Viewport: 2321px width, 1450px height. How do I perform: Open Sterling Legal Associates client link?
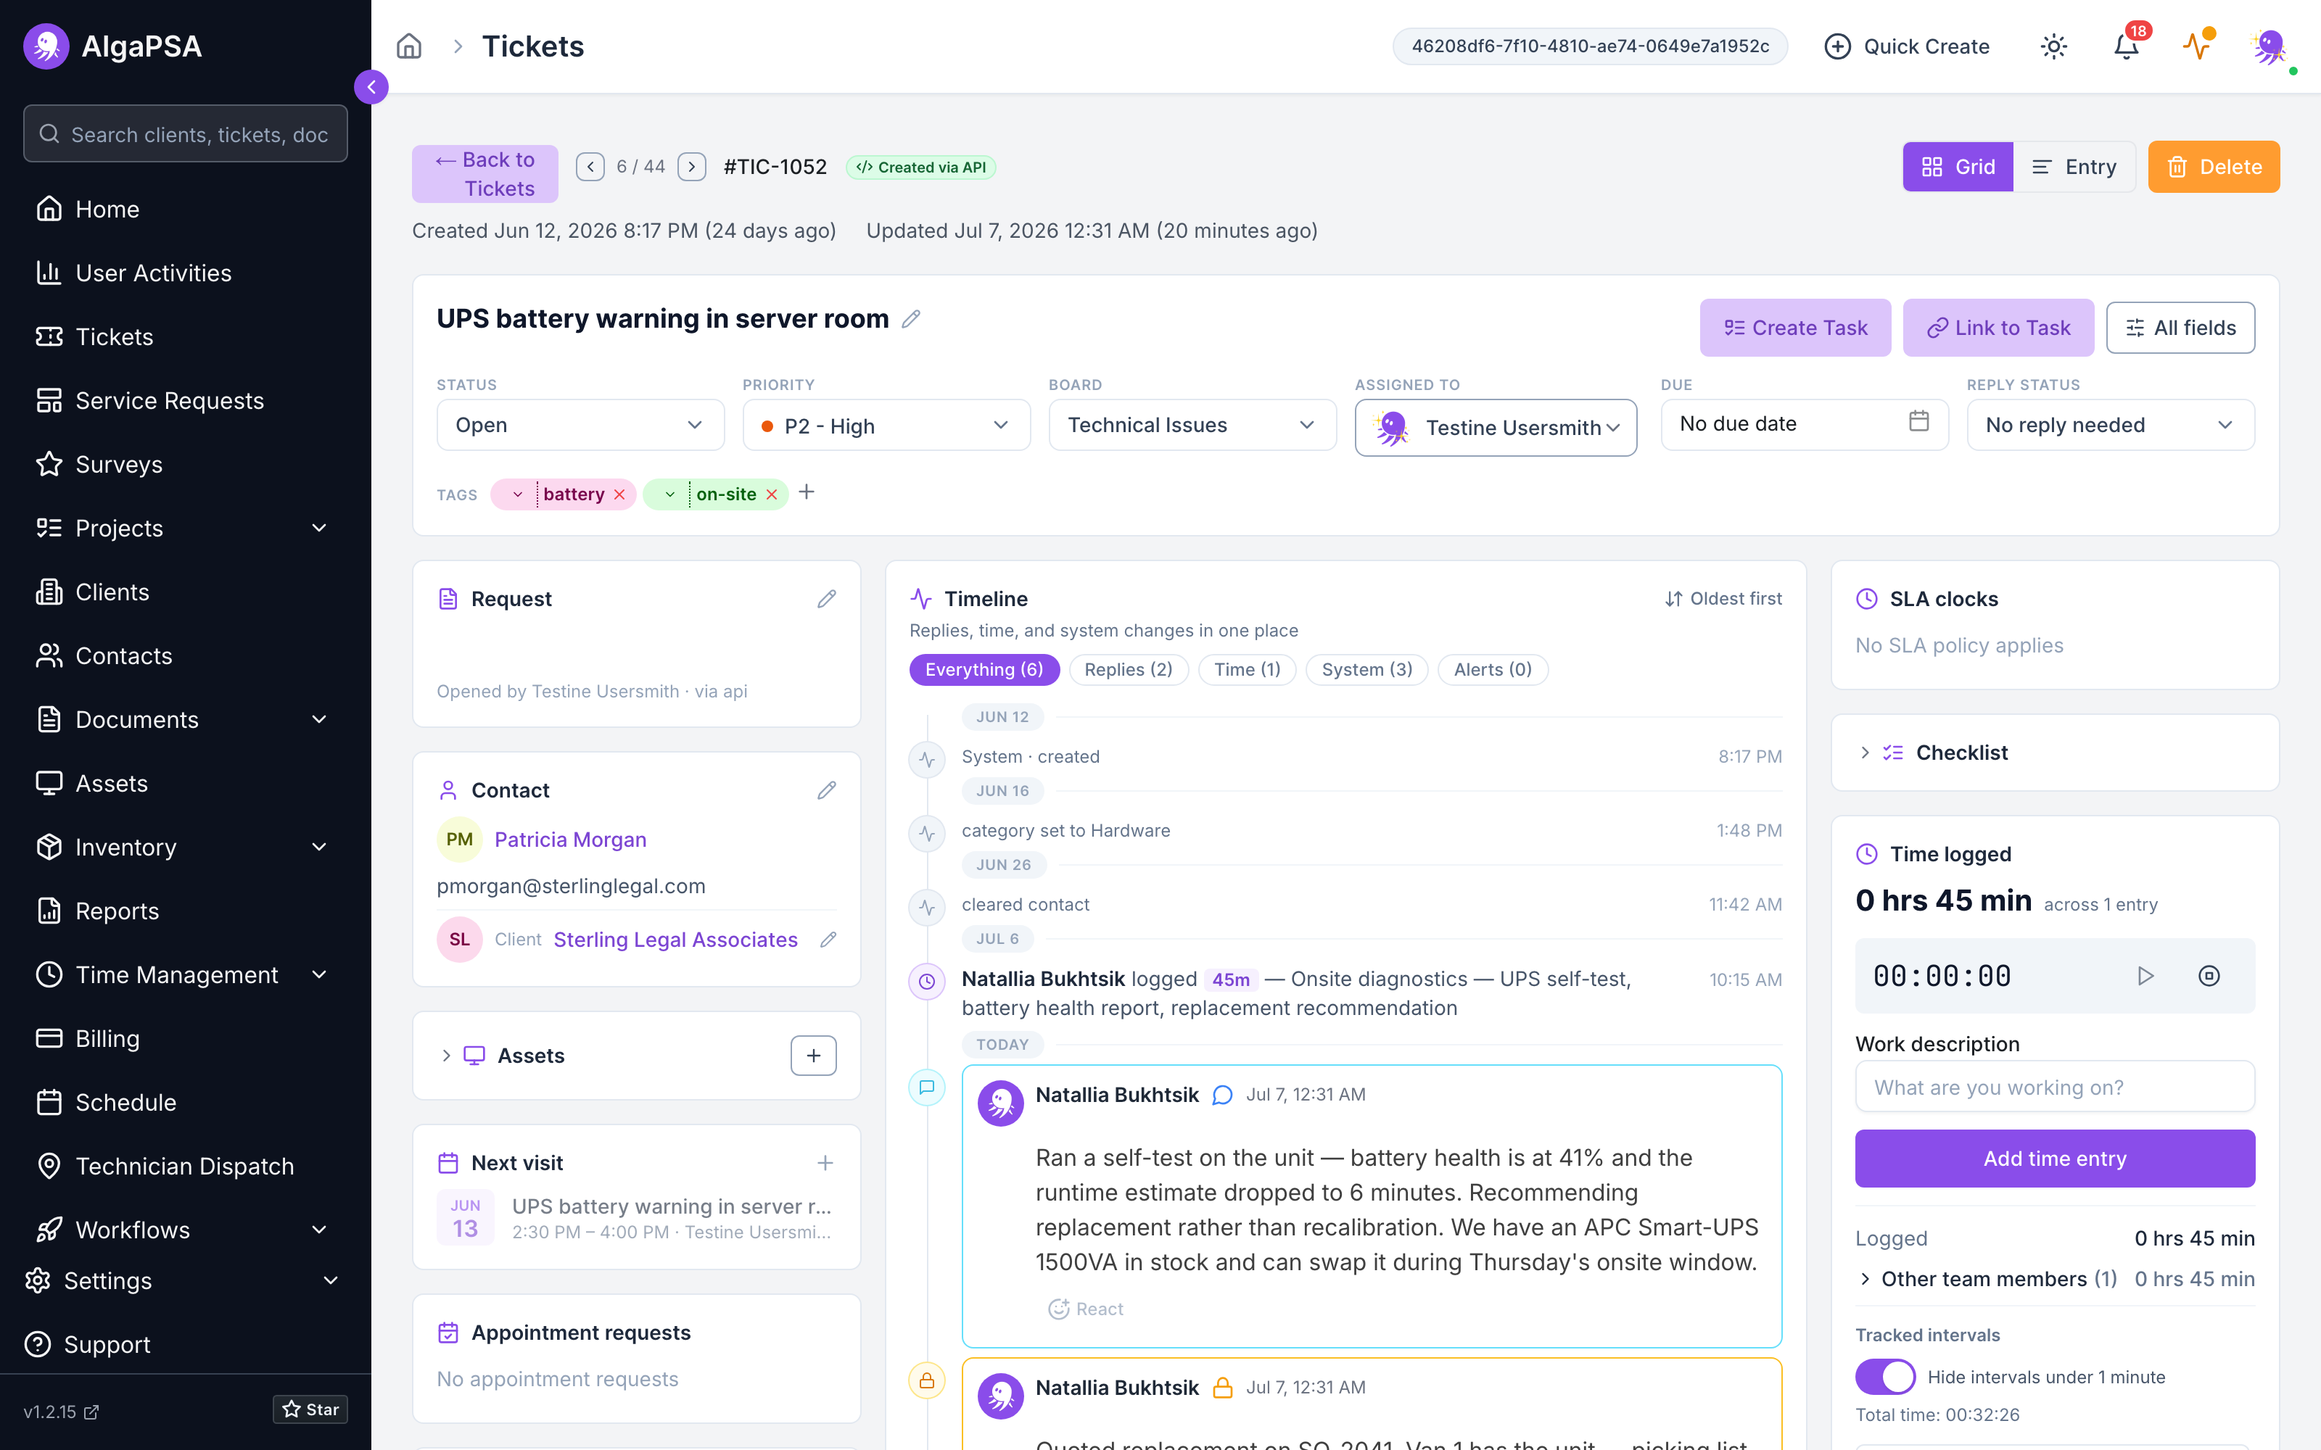[675, 940]
